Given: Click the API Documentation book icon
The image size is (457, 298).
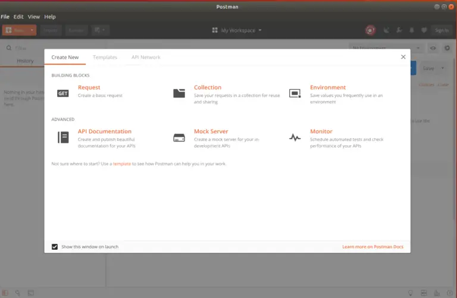Looking at the screenshot, I should (x=63, y=137).
